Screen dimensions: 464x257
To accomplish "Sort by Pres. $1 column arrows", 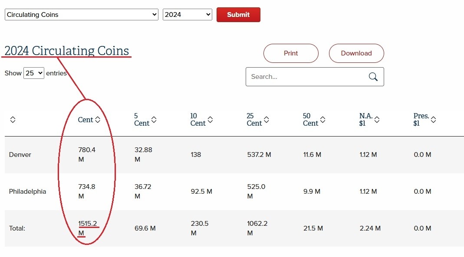I will tap(433, 120).
